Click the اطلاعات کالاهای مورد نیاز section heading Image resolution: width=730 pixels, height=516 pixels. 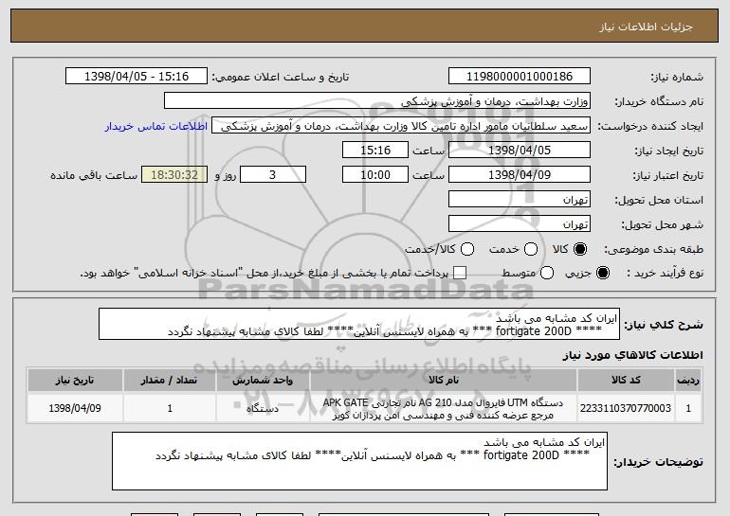coord(632,355)
